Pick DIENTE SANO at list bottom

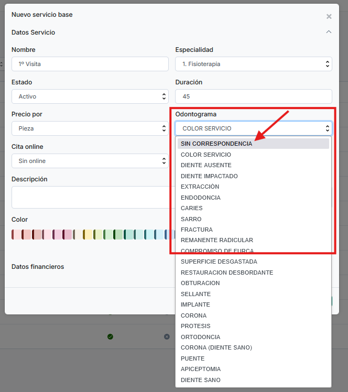pos(201,380)
